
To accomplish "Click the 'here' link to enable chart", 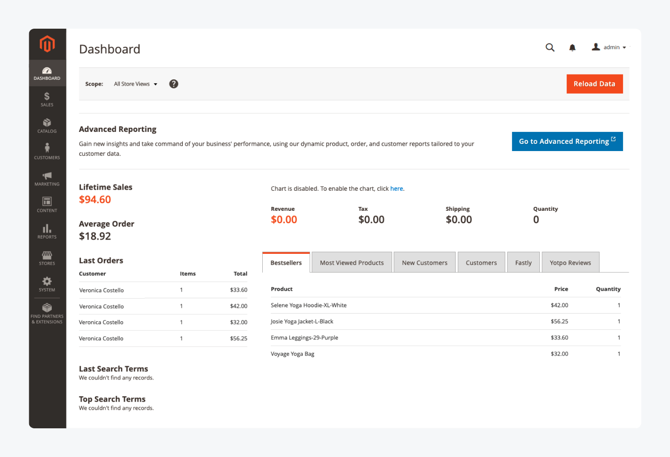I will (x=396, y=188).
